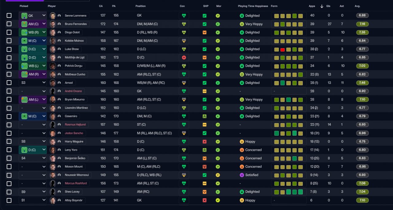Screen dimensions: 393x210
Task: Click Noussair Mazraoui's purple Satisfied face icon
Action: pos(242,175)
